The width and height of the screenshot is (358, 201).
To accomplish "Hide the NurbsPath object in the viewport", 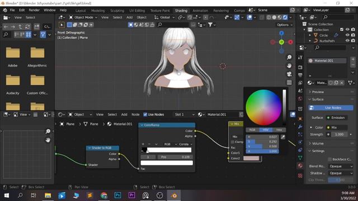I will (347, 41).
